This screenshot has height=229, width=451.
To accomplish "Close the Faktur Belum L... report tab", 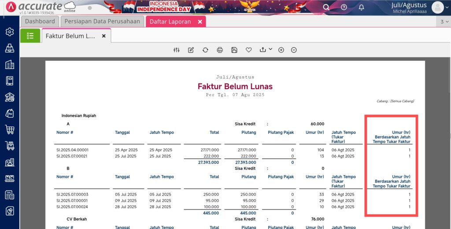I will pyautogui.click(x=104, y=36).
